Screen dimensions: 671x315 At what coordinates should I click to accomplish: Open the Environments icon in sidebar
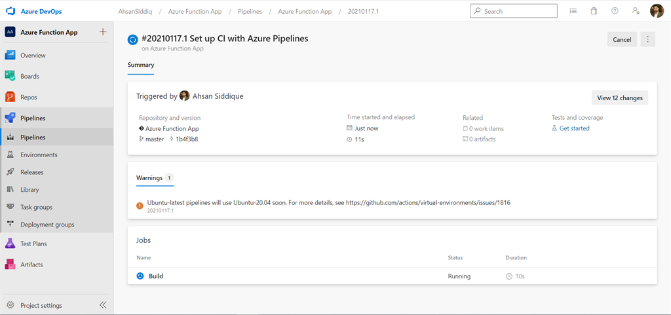[x=10, y=155]
